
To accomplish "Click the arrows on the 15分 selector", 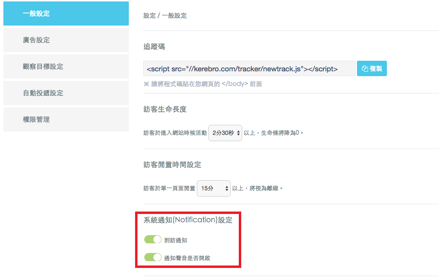I will (227, 188).
